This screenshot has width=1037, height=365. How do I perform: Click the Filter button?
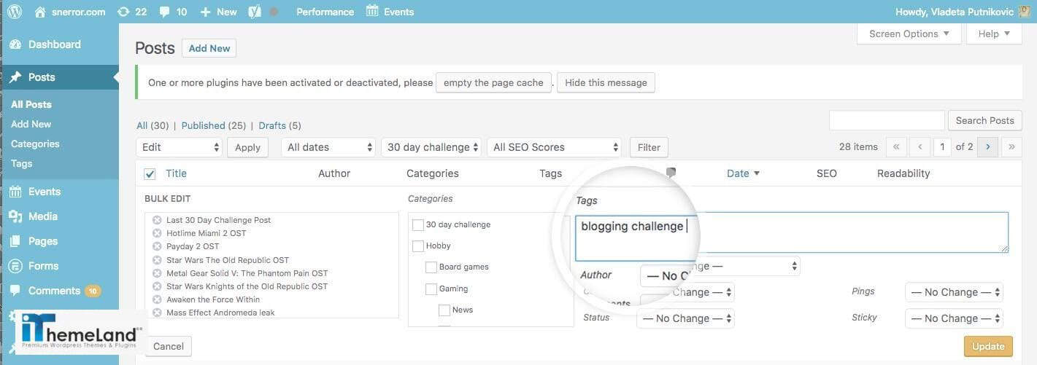pyautogui.click(x=649, y=147)
